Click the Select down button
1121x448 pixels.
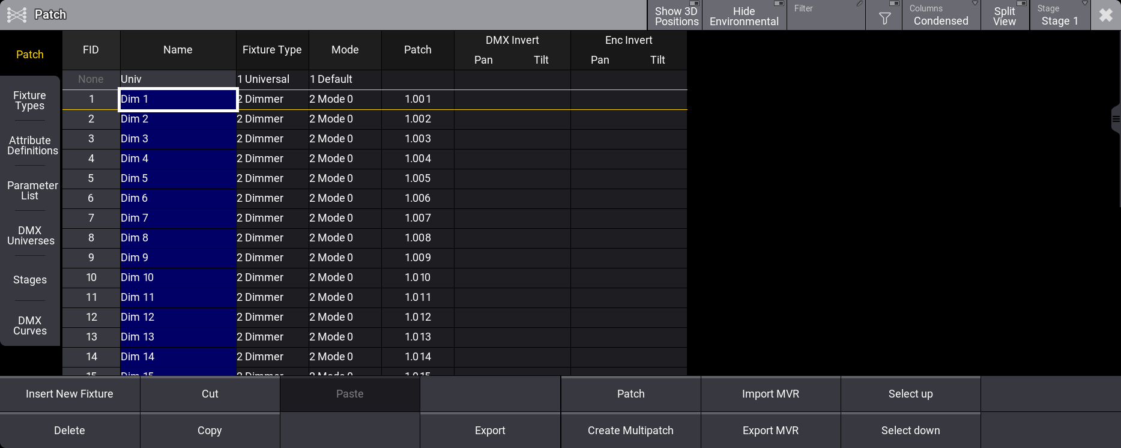910,431
